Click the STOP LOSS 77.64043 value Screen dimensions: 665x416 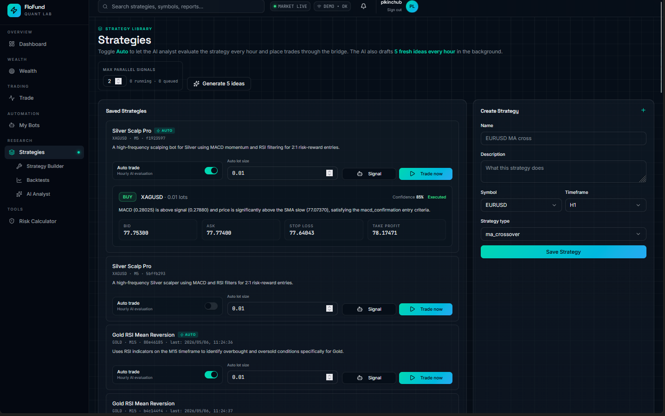tap(302, 233)
